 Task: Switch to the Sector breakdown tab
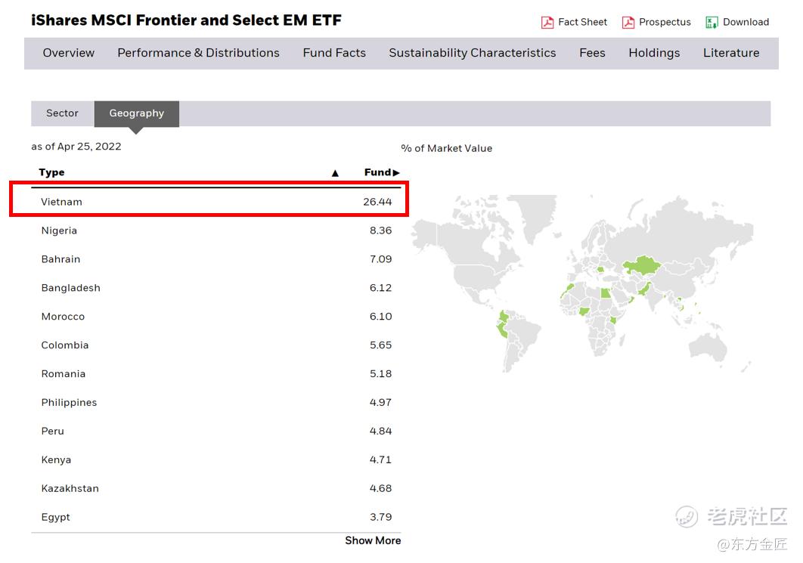click(x=62, y=113)
